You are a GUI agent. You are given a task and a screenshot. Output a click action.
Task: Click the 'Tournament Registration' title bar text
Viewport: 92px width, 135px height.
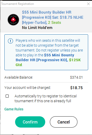coord(18,4)
